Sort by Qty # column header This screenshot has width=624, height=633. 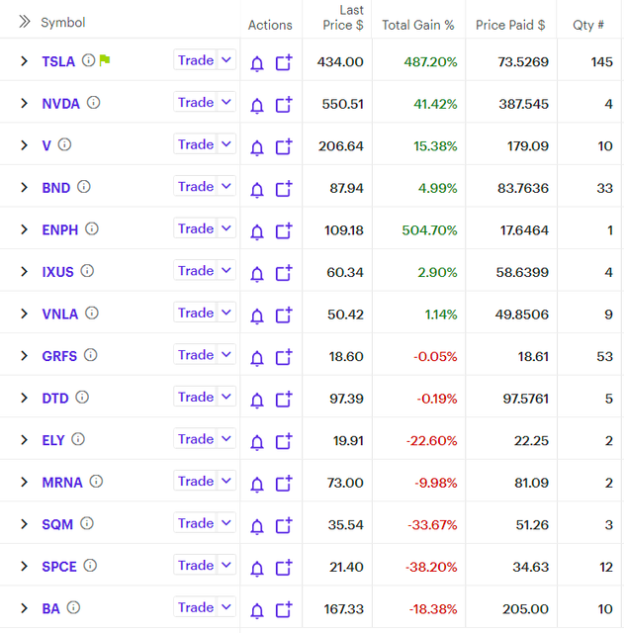click(x=588, y=25)
